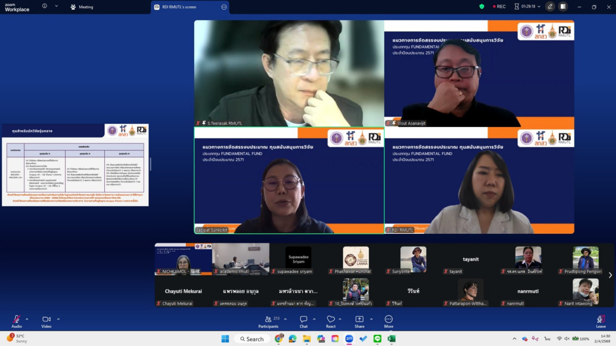Unmute the microphone with the Audio button
Image resolution: width=616 pixels, height=346 pixels.
[x=16, y=320]
